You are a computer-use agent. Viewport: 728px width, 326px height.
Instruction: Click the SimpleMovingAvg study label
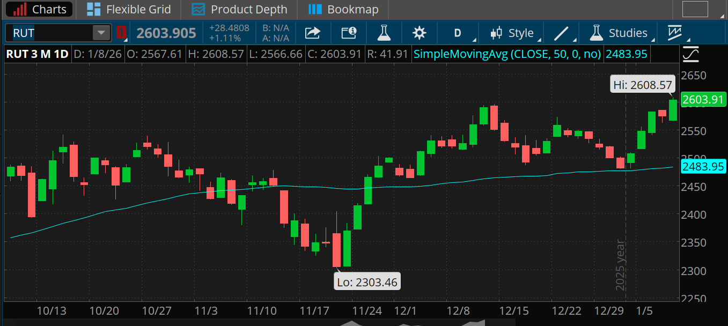tap(506, 54)
